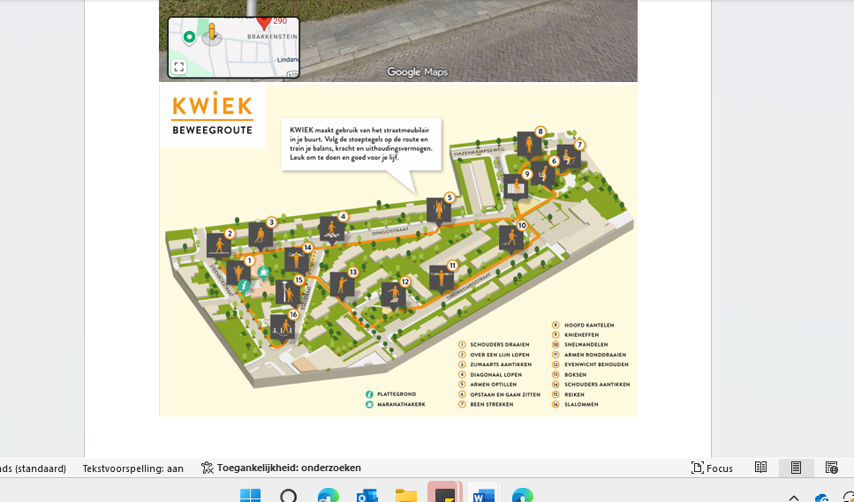Screen dimensions: 854x502
Task: Toggle 'Tekstvoorspelling: aan' text prediction
Action: click(133, 468)
